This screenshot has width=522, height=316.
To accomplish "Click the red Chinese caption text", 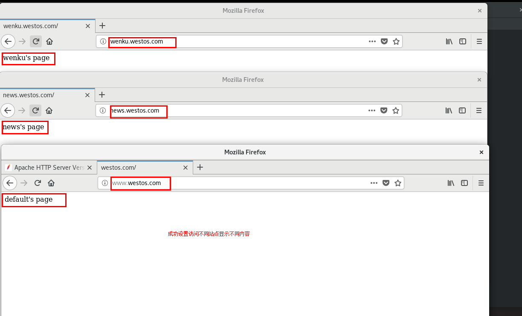I will pos(209,234).
